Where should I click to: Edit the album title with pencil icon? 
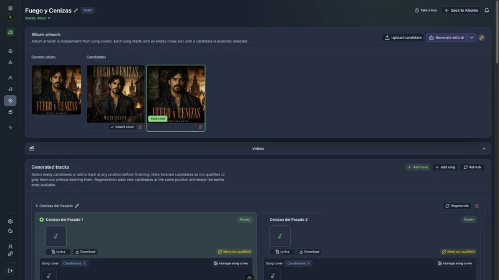[76, 11]
